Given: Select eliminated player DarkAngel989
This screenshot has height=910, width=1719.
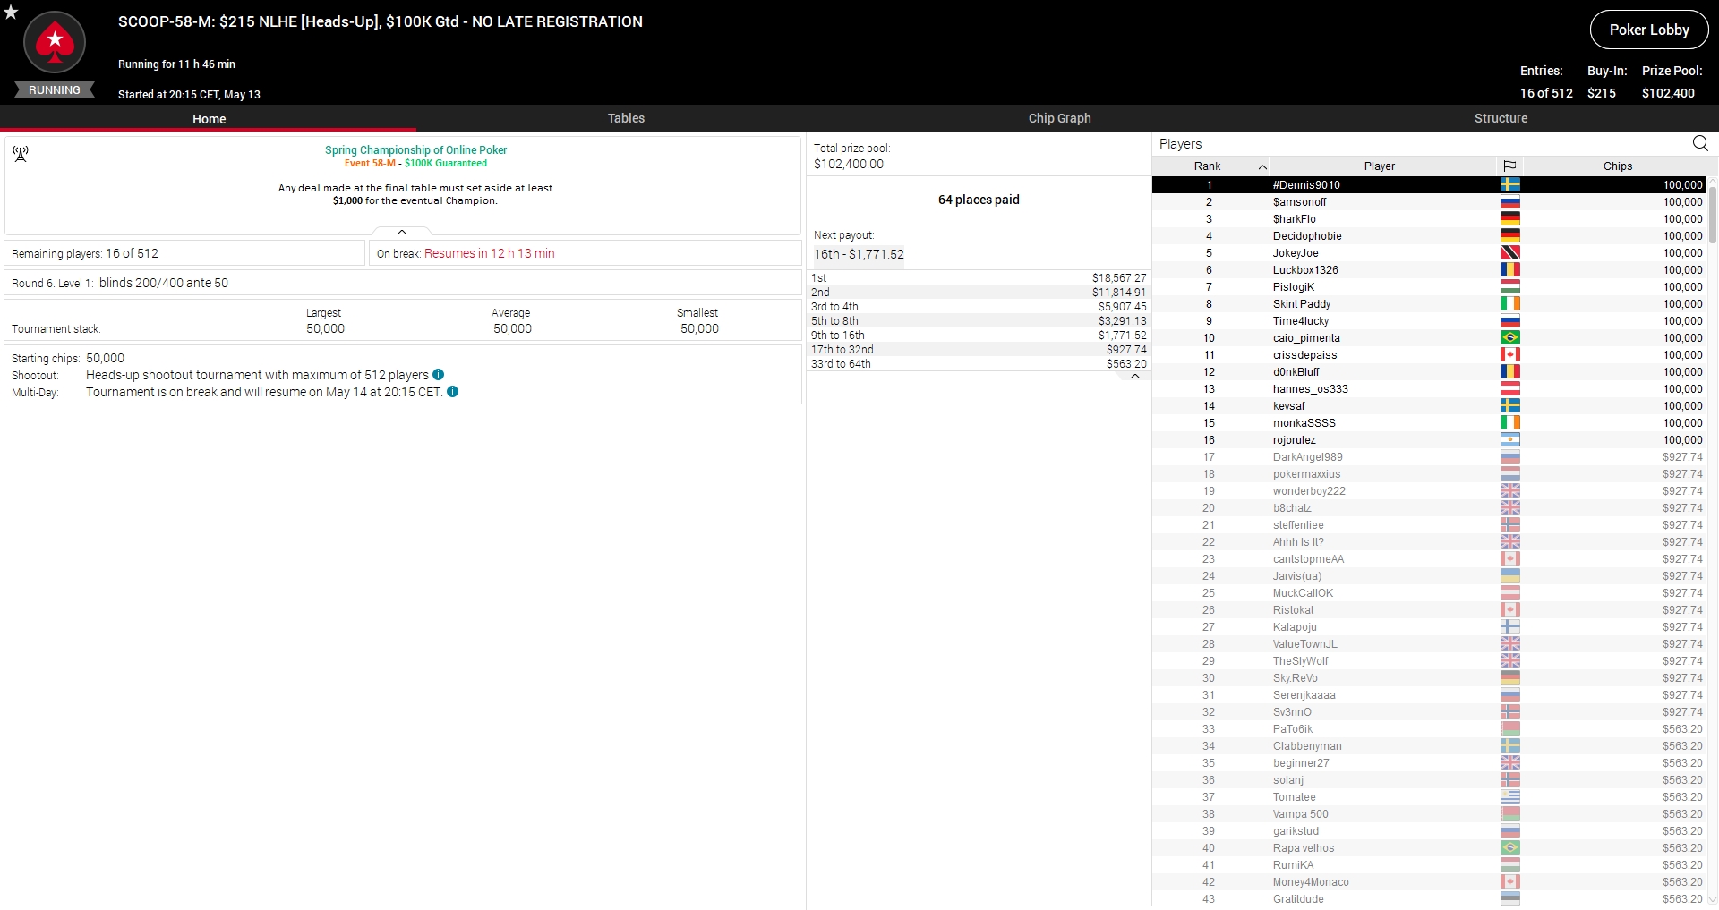Looking at the screenshot, I should tap(1430, 457).
